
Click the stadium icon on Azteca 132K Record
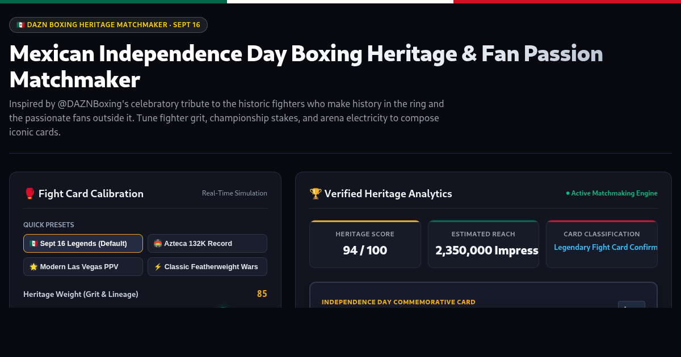click(x=158, y=244)
